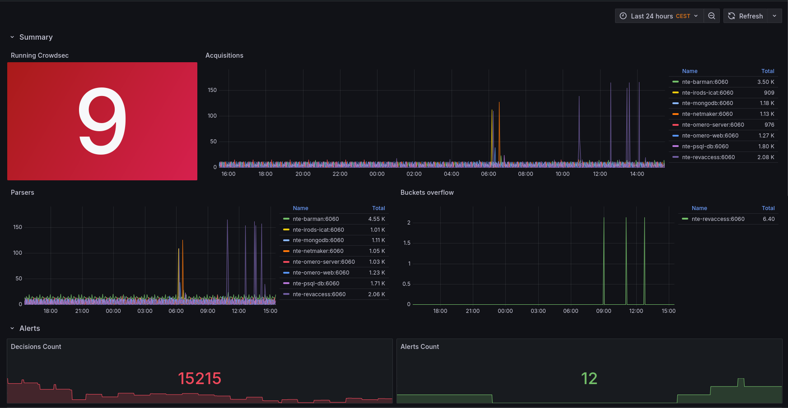Click the zoom out time range icon
Viewport: 788px width, 408px height.
coord(711,16)
